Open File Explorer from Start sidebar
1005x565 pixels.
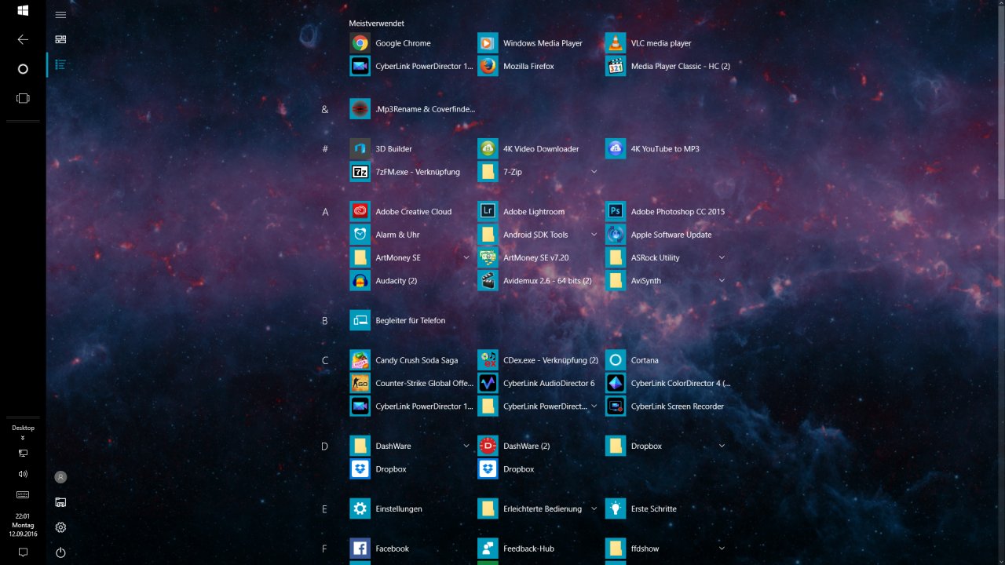point(60,502)
